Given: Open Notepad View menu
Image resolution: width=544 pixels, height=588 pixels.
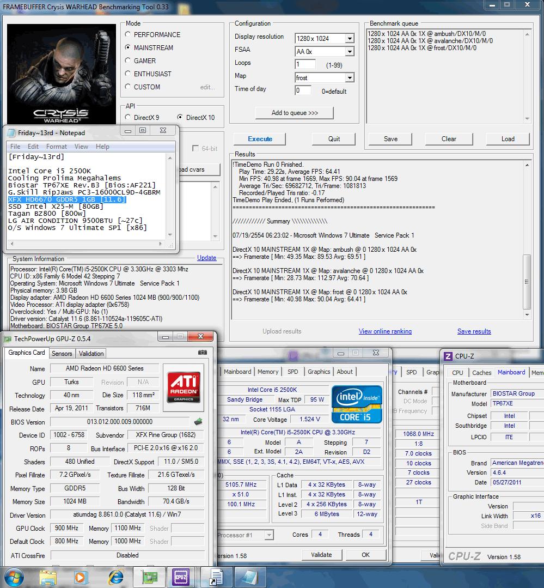Looking at the screenshot, I should point(81,146).
